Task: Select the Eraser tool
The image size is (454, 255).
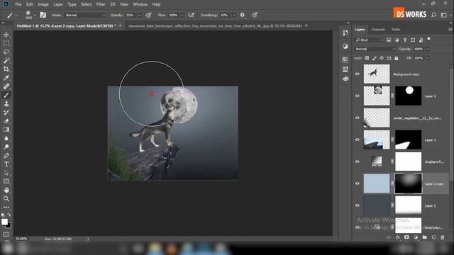Action: click(x=6, y=121)
